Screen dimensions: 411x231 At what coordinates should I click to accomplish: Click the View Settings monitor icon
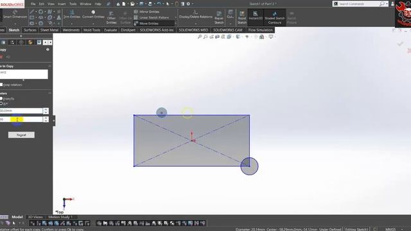[271, 37]
